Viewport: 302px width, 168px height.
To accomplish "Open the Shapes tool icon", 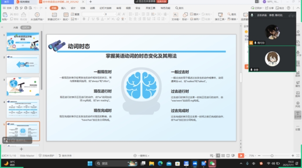I will tap(185, 15).
